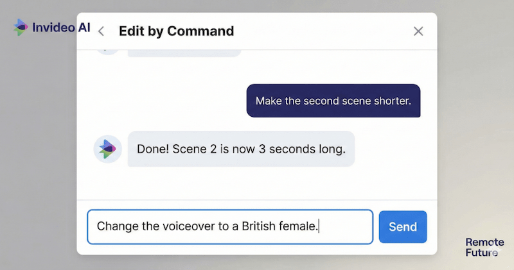This screenshot has width=514, height=270.
Task: Click the 'Edit by Command' dialog title
Action: [176, 31]
